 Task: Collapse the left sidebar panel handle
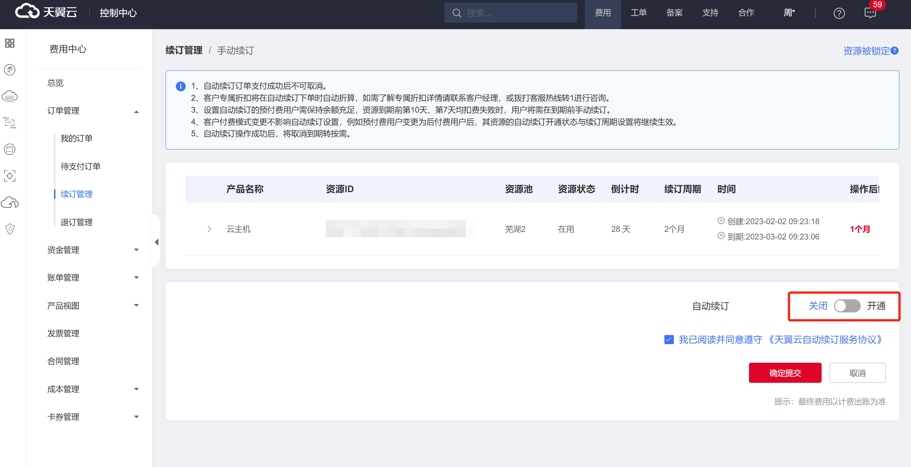click(157, 242)
